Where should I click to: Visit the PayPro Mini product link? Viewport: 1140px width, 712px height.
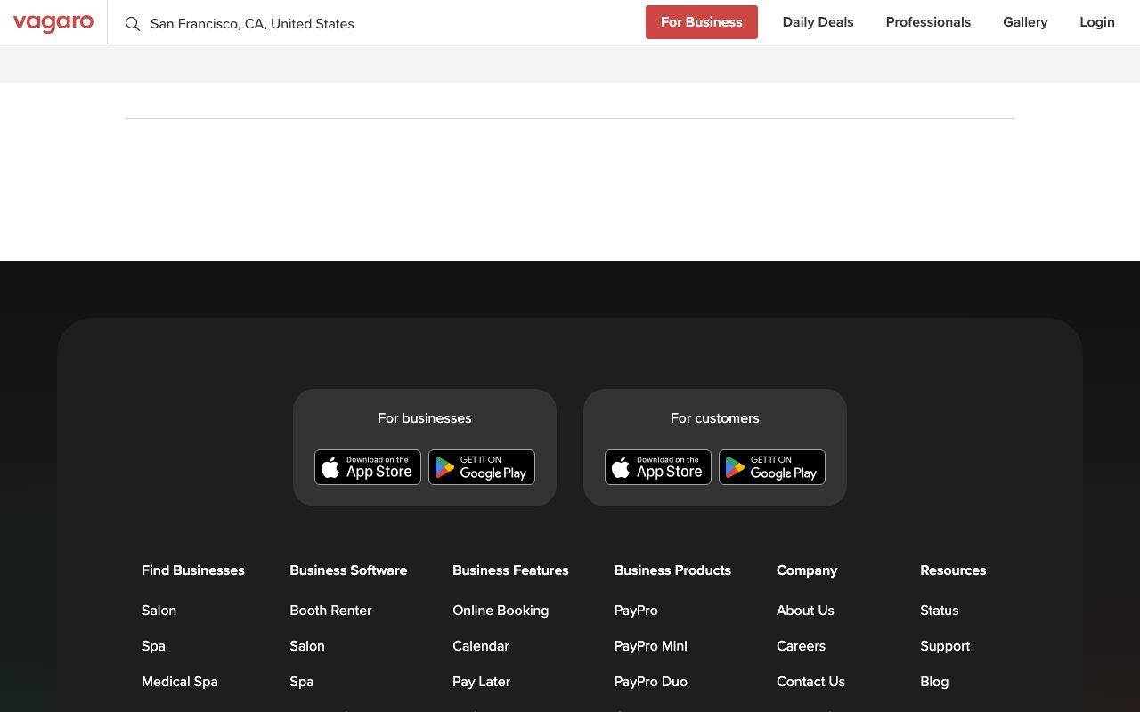(650, 646)
